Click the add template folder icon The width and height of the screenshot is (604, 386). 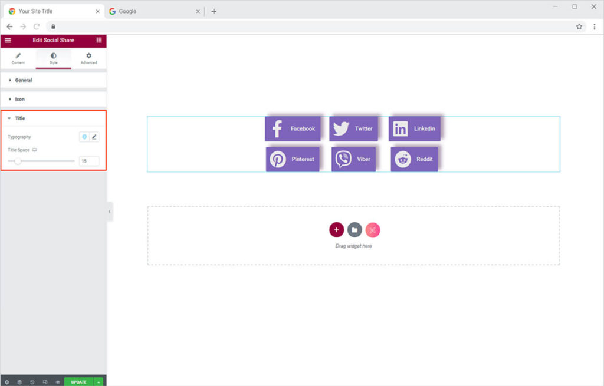(x=354, y=230)
